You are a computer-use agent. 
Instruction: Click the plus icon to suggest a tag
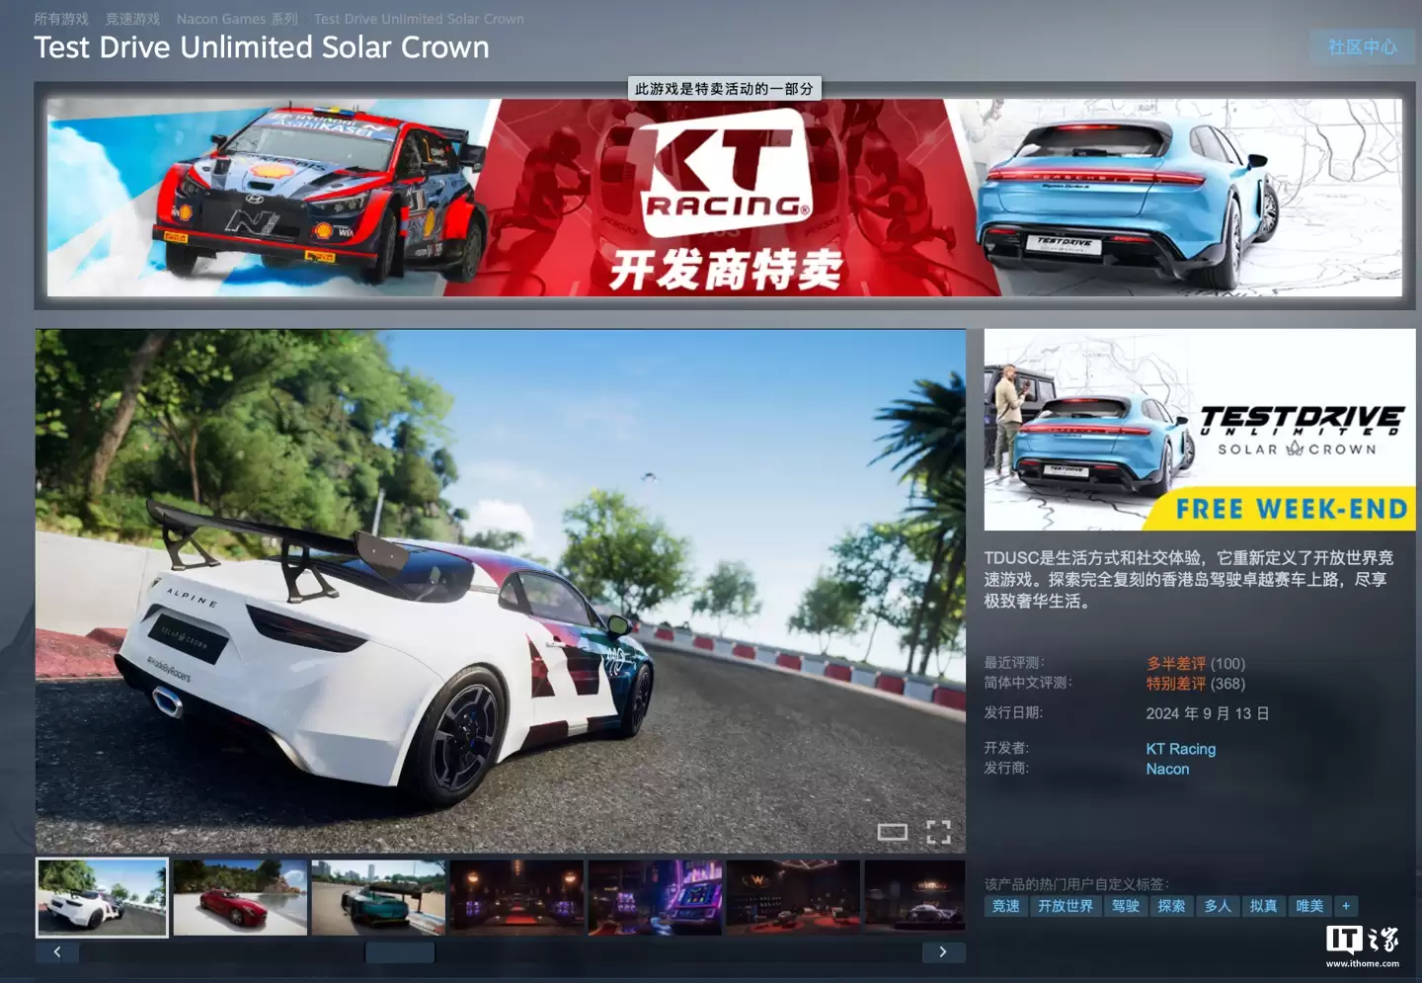point(1346,906)
